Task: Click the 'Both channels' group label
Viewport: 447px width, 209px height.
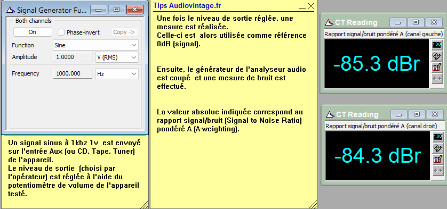Action: [x=34, y=21]
